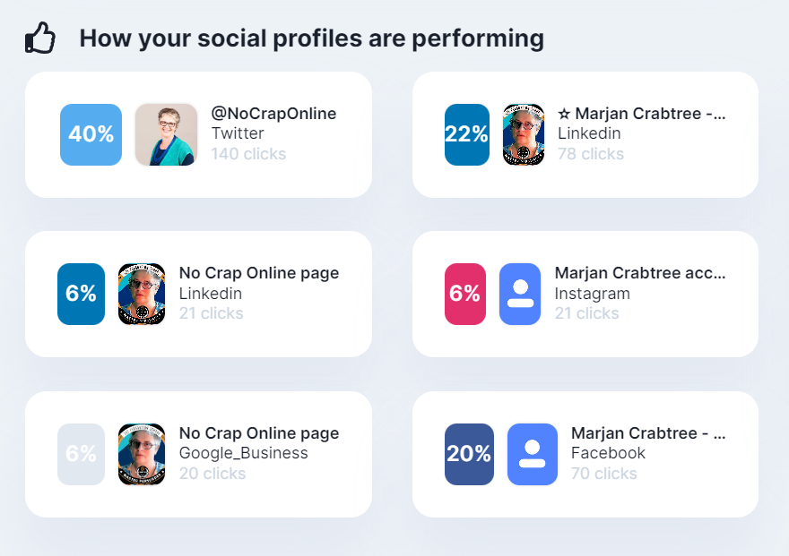This screenshot has width=789, height=556.
Task: Click the blue 6% Linkedin page badge
Action: 81,294
